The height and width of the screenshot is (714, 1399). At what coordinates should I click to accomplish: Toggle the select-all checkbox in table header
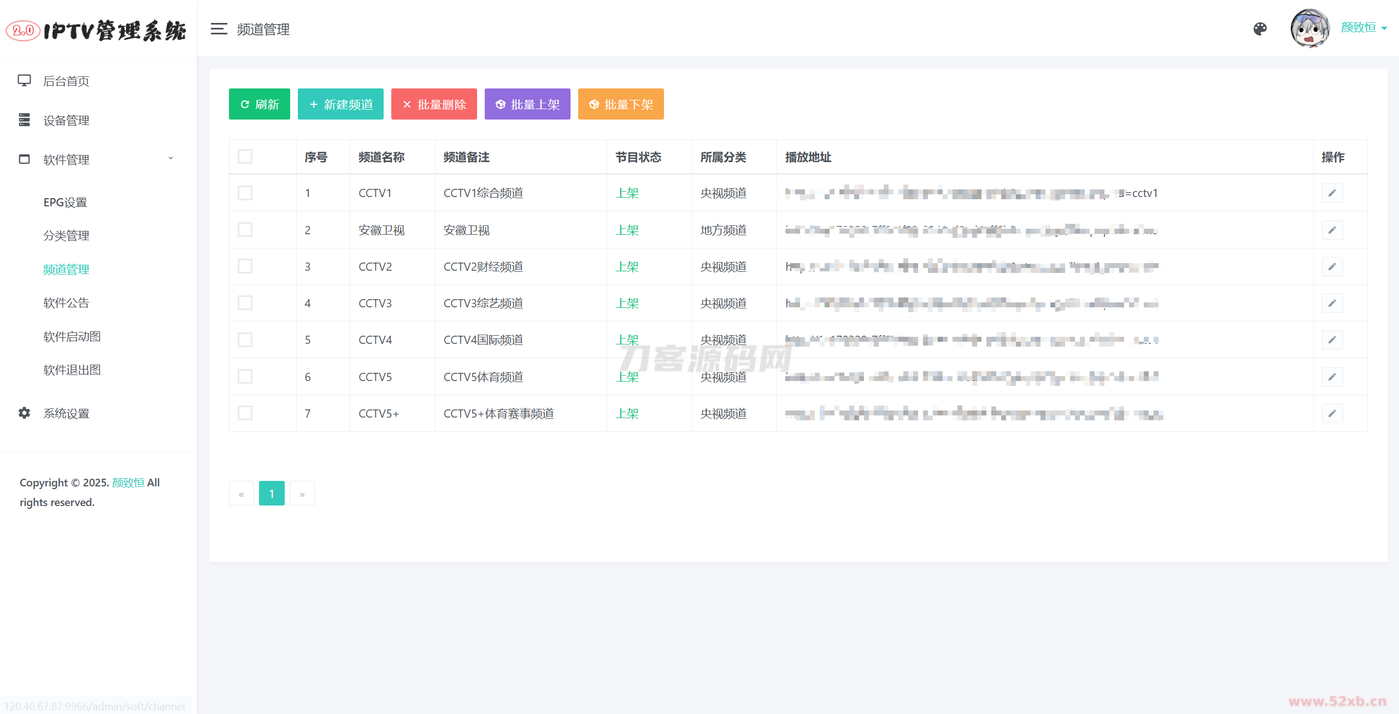click(245, 157)
